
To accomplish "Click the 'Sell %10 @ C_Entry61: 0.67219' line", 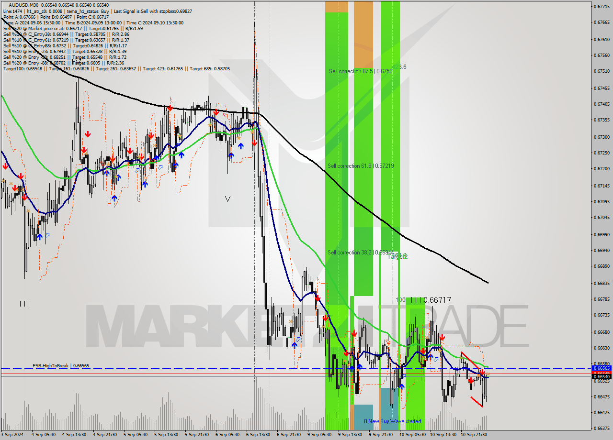I will click(66, 40).
